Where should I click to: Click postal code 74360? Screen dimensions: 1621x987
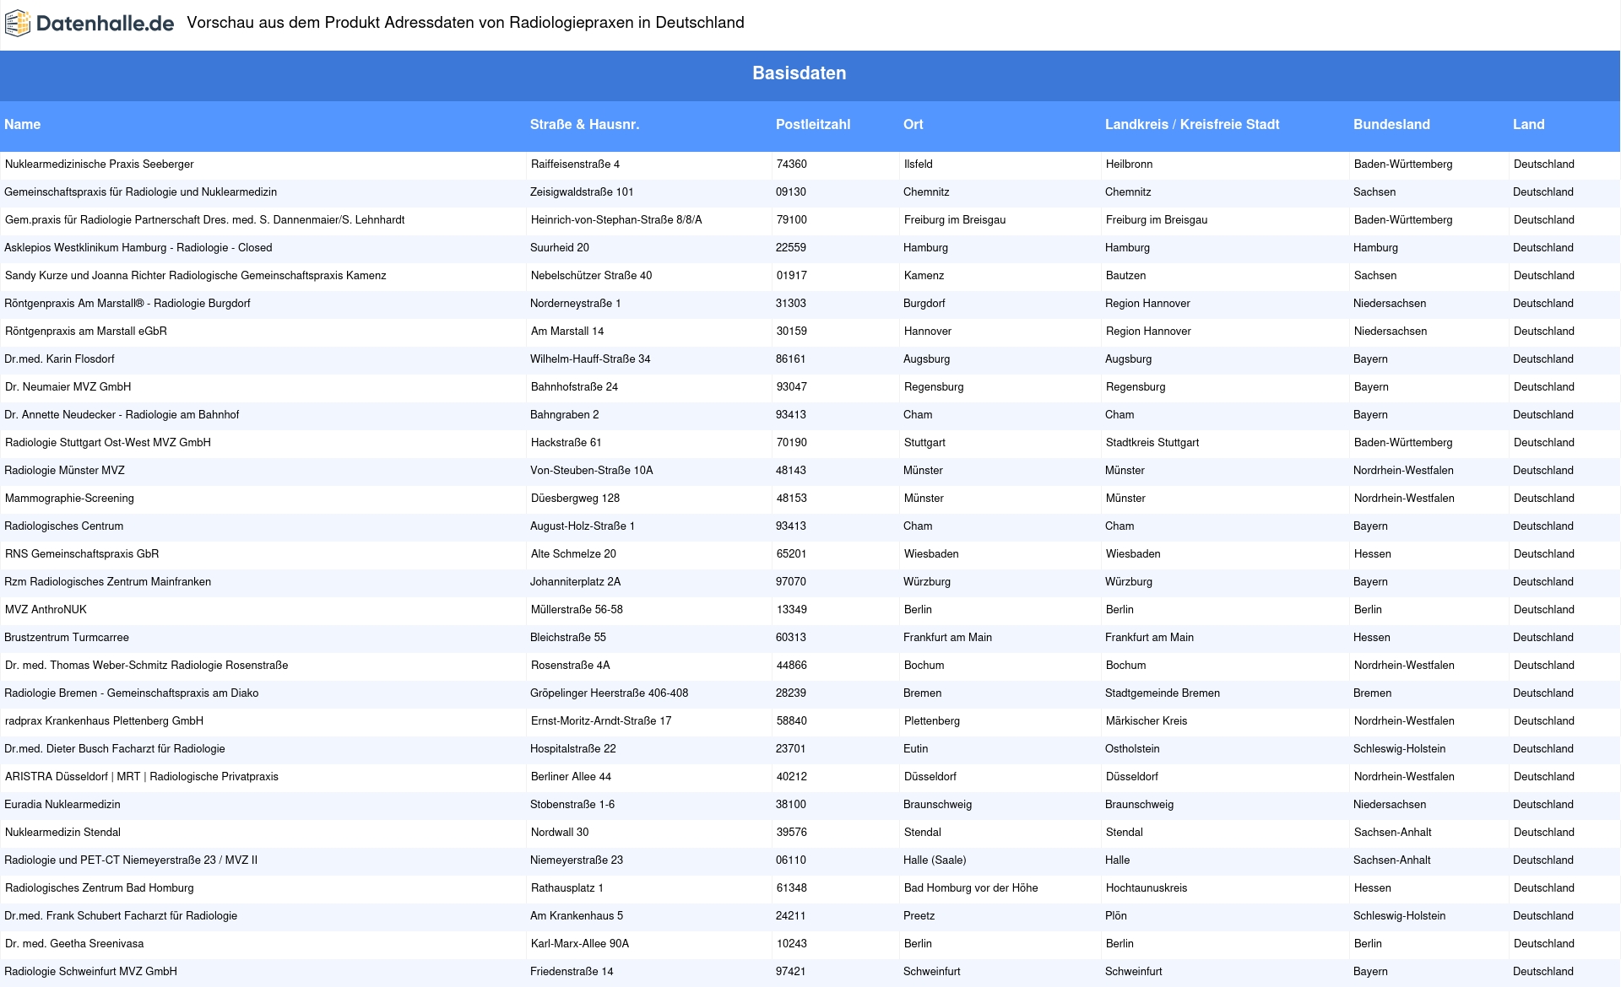coord(791,164)
